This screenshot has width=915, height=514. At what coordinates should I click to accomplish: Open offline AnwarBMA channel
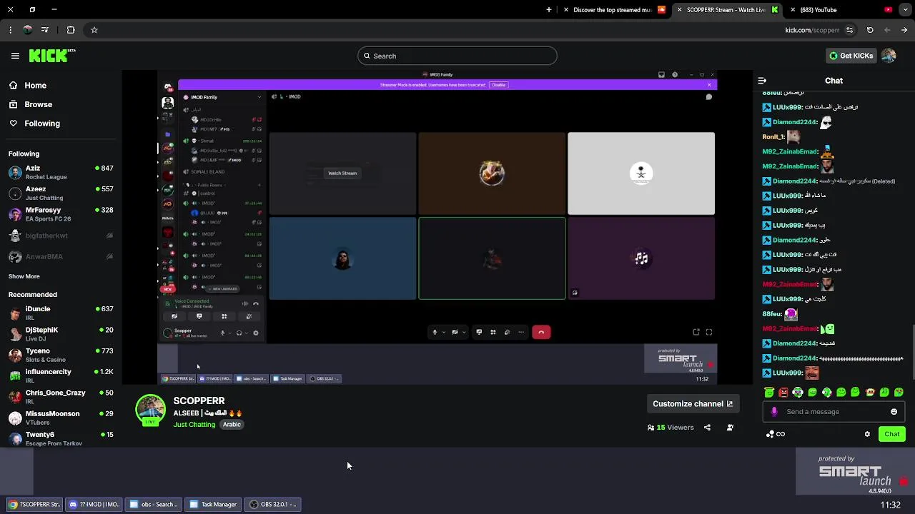pos(61,256)
